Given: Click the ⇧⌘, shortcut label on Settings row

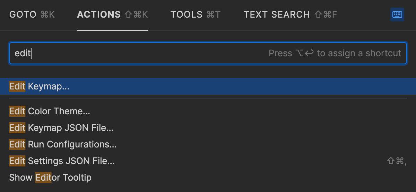Looking at the screenshot, I should [x=396, y=161].
